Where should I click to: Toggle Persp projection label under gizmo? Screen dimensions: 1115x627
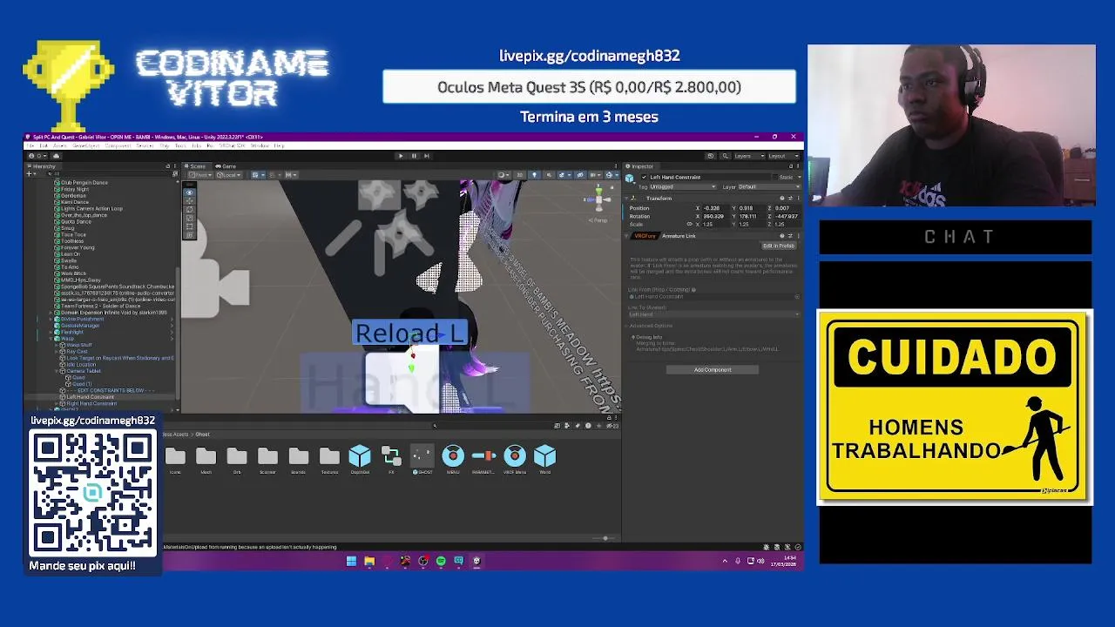(x=598, y=220)
